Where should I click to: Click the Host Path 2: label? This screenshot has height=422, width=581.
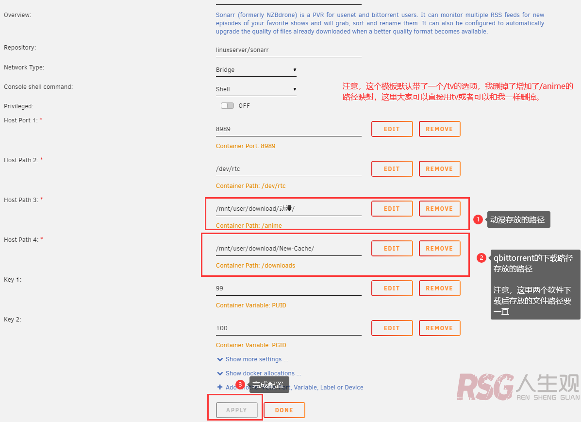(21, 160)
